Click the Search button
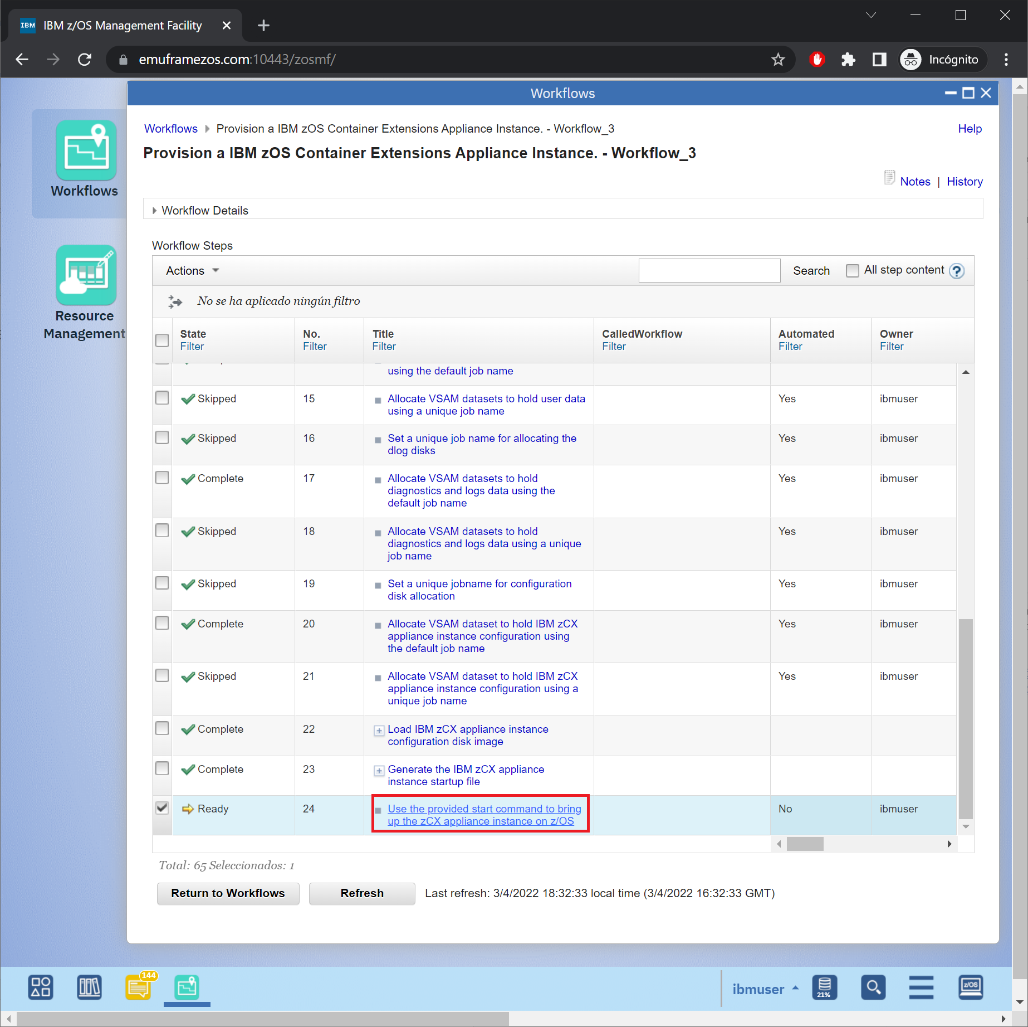Screen dimensions: 1028x1027 click(x=811, y=271)
